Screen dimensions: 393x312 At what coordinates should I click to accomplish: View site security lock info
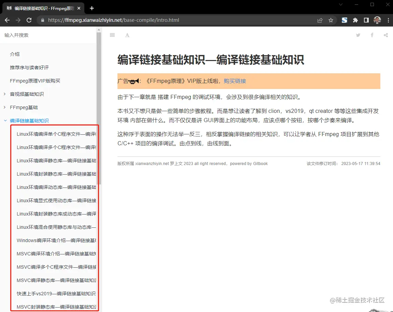pos(43,20)
